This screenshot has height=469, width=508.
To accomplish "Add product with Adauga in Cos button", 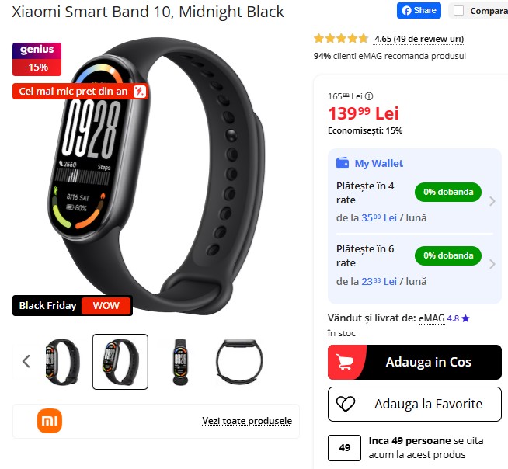I will tap(414, 362).
